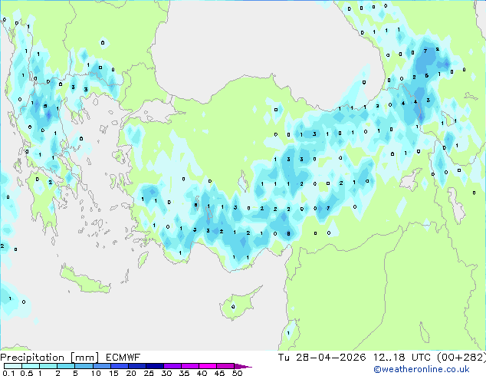Select the 30–35 mm violet legend box
486x376 pixels.
(172, 366)
